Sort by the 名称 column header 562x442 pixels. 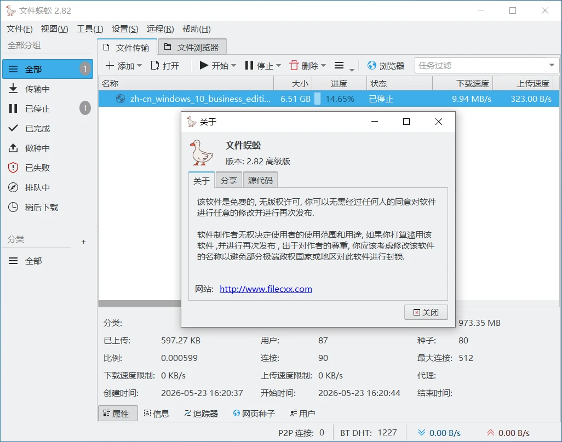coord(186,83)
